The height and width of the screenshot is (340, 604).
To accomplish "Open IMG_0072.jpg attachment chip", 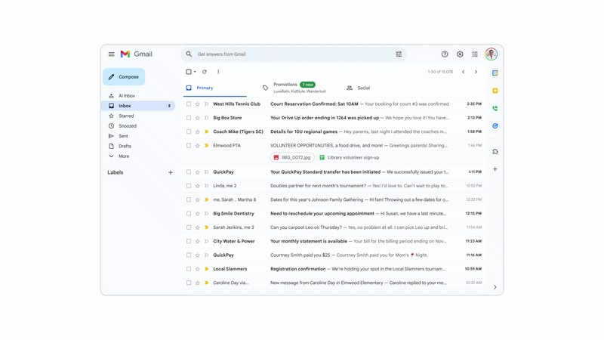I will pos(292,158).
